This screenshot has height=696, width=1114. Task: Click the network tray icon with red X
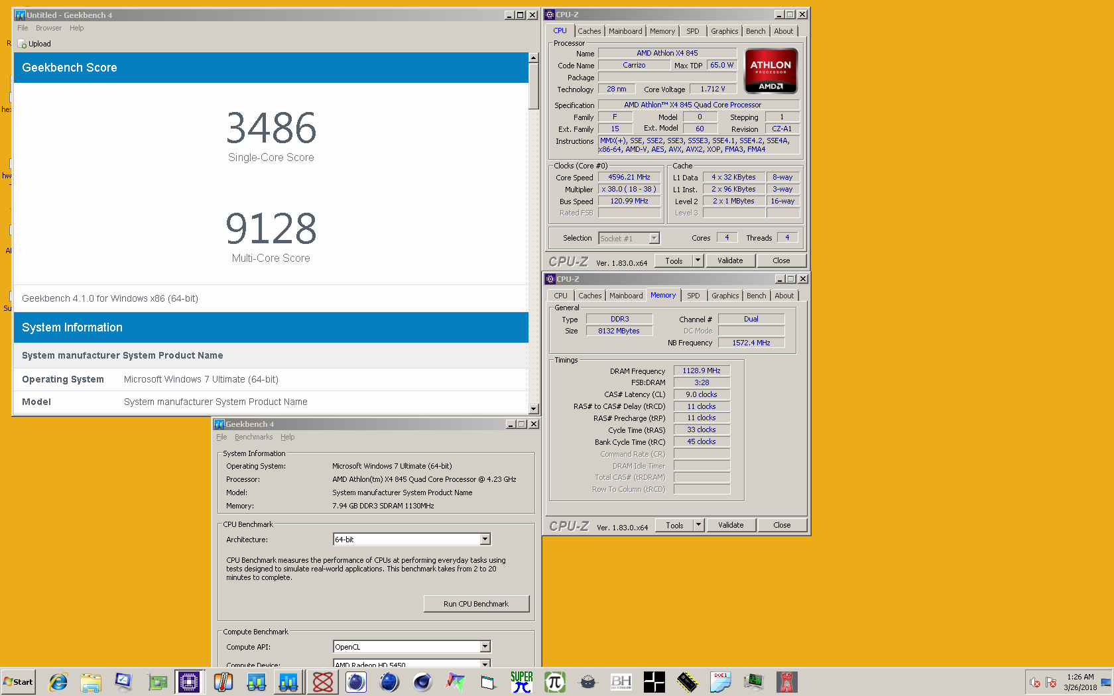coord(1051,682)
